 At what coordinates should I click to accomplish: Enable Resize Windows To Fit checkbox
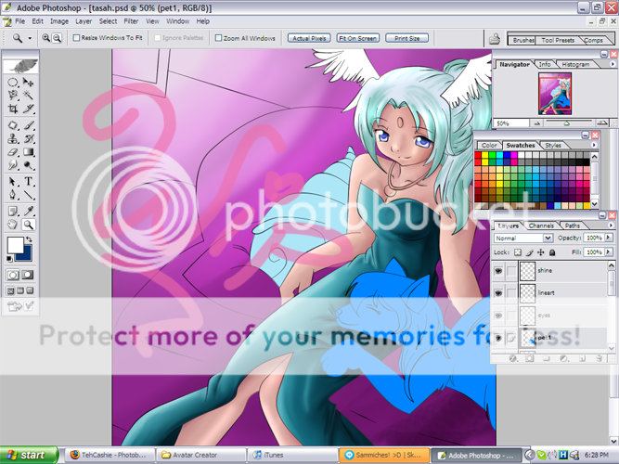coord(76,38)
